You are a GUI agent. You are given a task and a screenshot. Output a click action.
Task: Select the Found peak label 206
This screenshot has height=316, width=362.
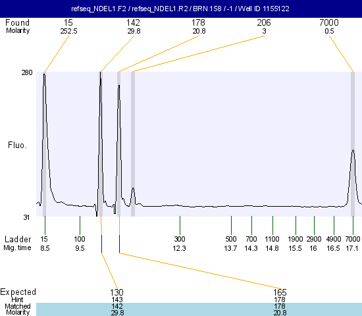[x=264, y=22]
